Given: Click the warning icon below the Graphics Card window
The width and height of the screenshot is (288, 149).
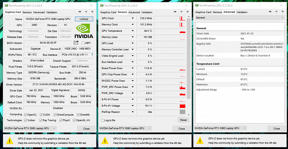Looking at the screenshot, I should tap(10, 141).
